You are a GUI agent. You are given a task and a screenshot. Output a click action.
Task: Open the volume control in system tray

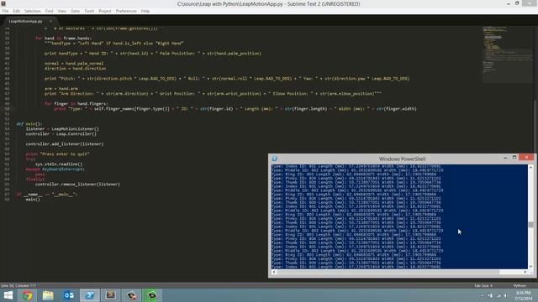click(506, 295)
